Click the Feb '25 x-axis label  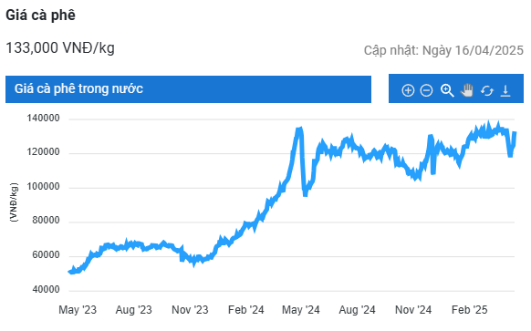(x=469, y=310)
